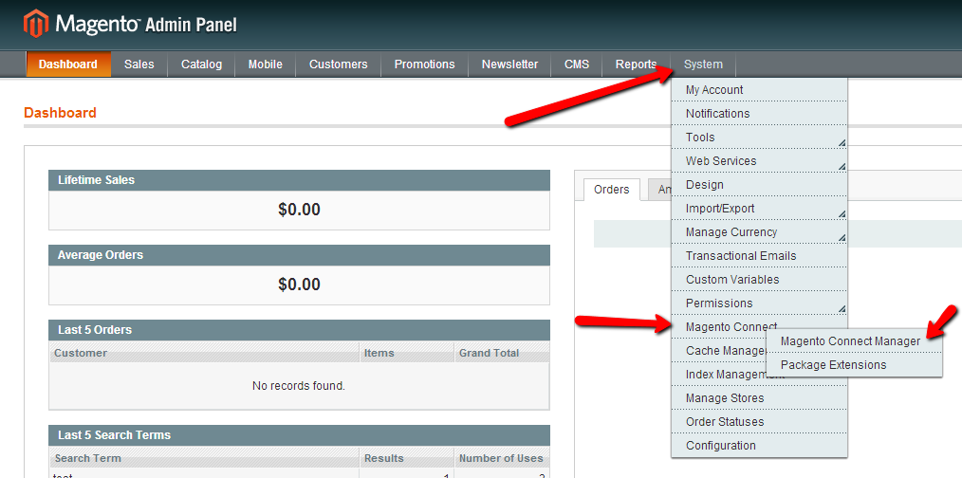This screenshot has width=962, height=478.
Task: Click the Average Orders $0.00 value
Action: tap(300, 285)
